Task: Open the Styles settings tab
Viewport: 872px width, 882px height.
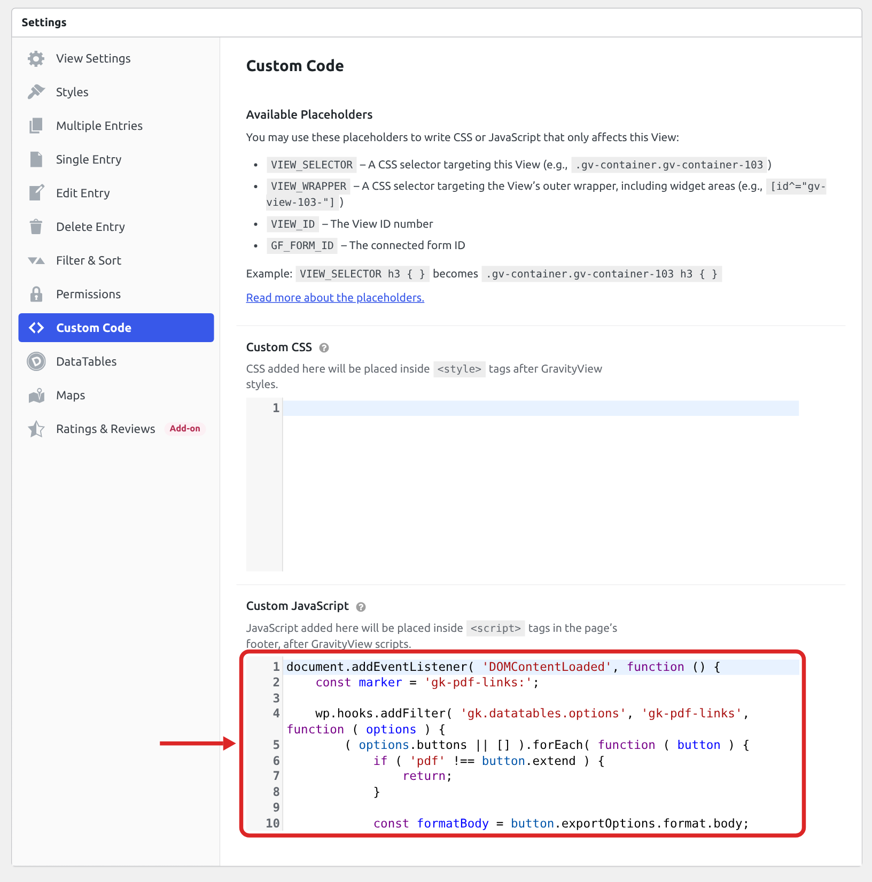Action: click(x=116, y=92)
